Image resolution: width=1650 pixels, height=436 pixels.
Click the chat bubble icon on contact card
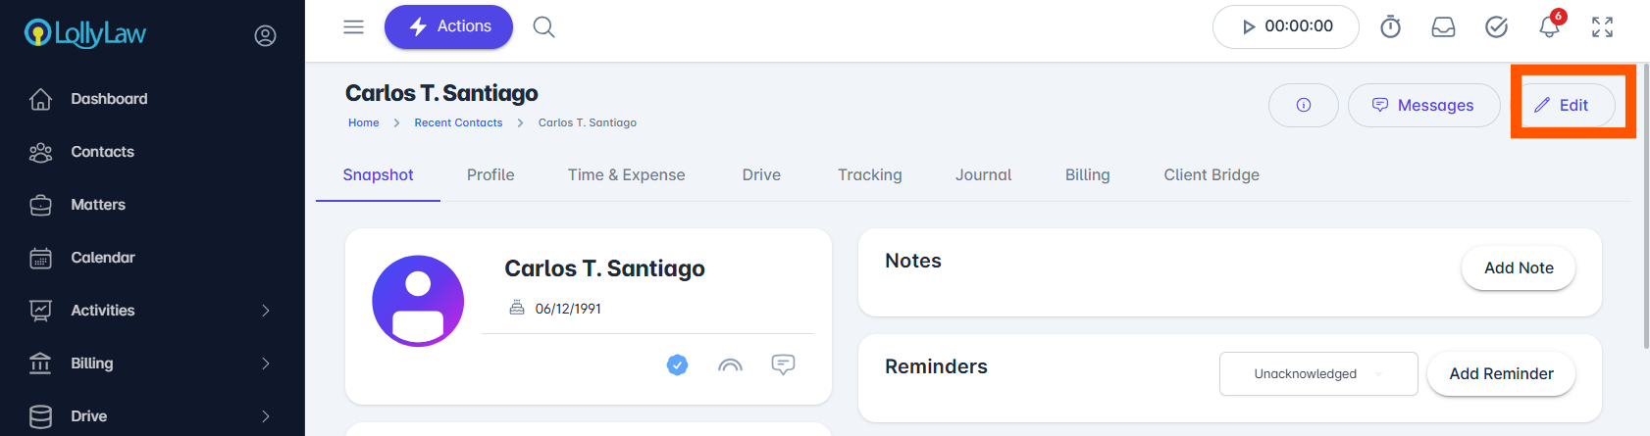coord(783,364)
